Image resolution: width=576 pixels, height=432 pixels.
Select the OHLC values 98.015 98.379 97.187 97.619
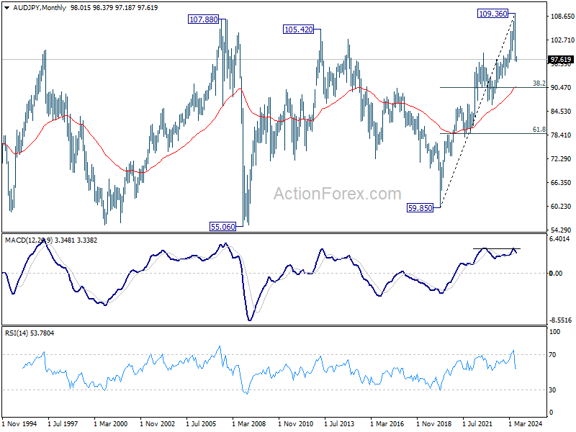[x=114, y=8]
